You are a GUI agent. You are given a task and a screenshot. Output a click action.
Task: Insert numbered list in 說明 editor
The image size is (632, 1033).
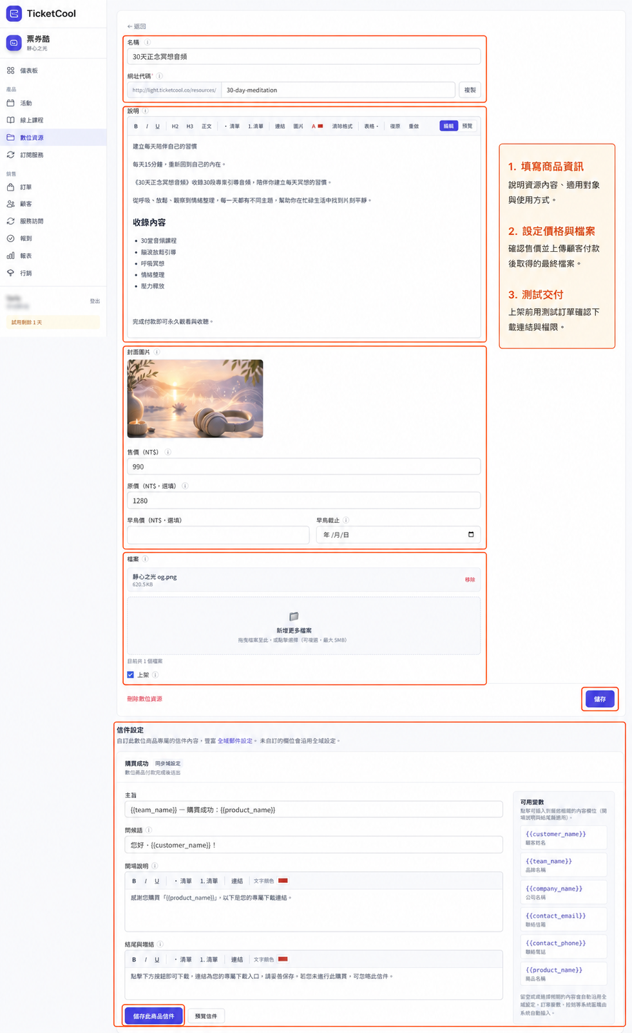tap(256, 126)
